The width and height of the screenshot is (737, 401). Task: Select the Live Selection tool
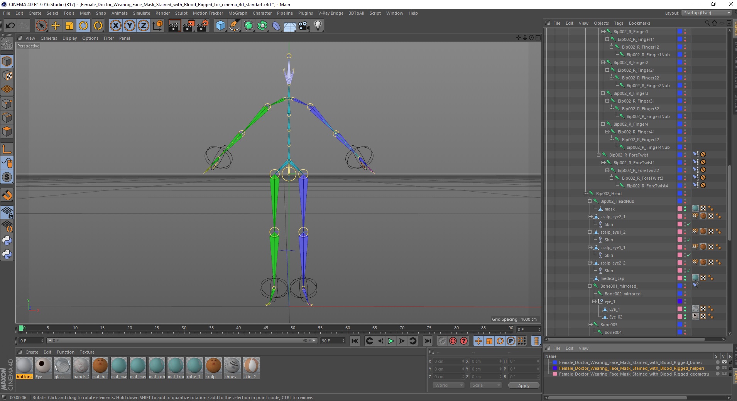pyautogui.click(x=41, y=26)
